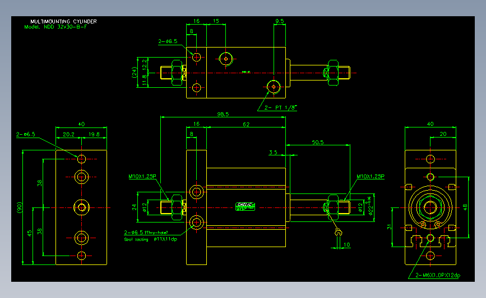
Task: Pick the 31 vertical dimension text
Action: [389, 227]
